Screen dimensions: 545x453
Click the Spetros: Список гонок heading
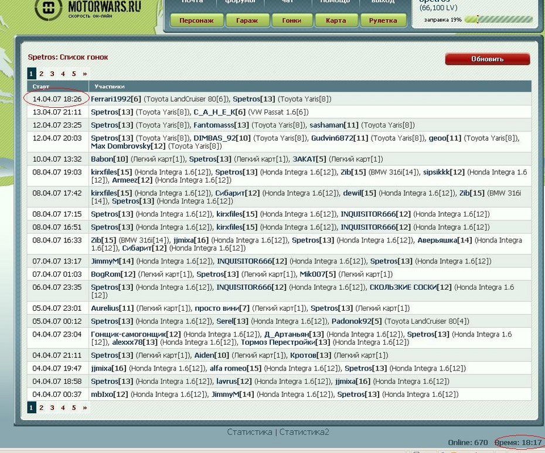(68, 57)
